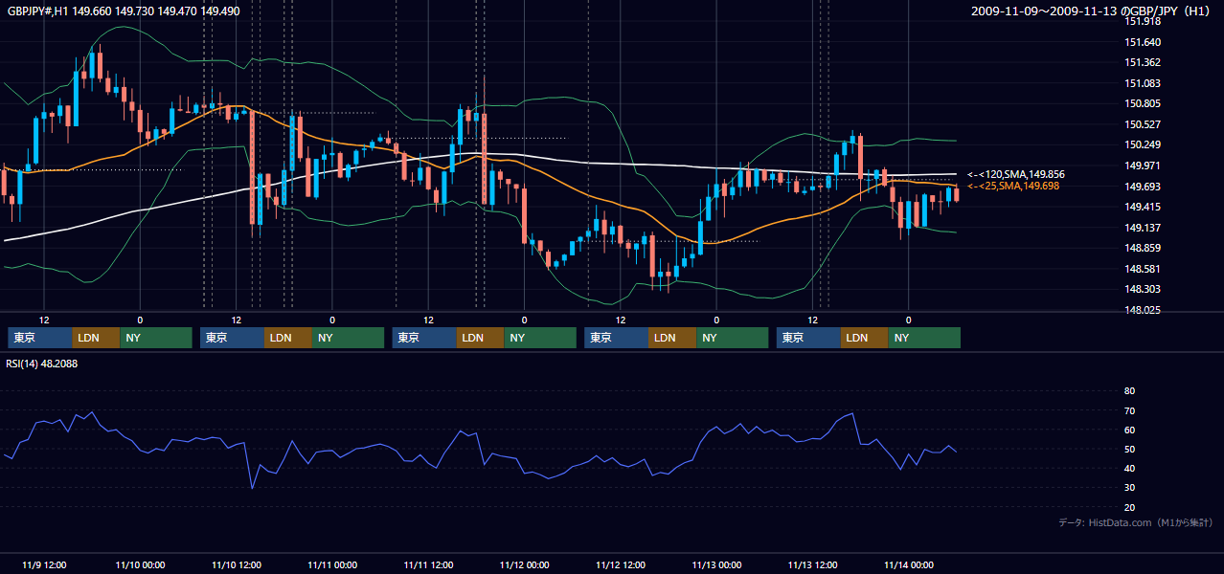Select price level 151.362 on the axis

tap(1143, 62)
